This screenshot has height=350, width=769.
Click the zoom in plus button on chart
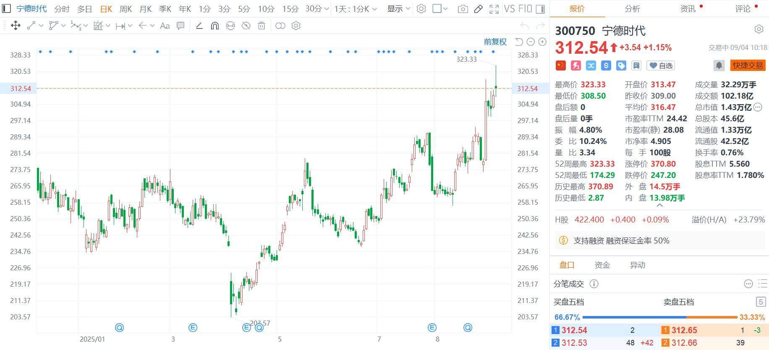pos(542,42)
